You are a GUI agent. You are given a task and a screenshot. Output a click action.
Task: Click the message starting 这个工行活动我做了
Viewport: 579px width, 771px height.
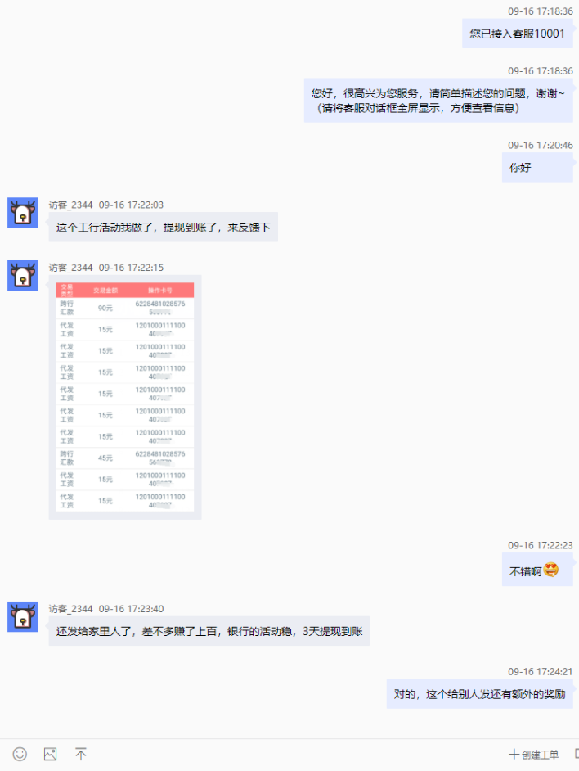pos(163,227)
